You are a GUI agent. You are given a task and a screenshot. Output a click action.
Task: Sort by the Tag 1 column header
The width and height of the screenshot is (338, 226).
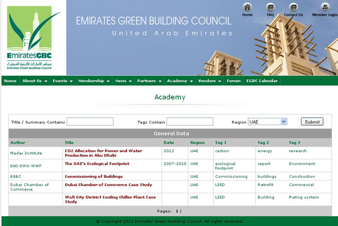click(x=221, y=142)
